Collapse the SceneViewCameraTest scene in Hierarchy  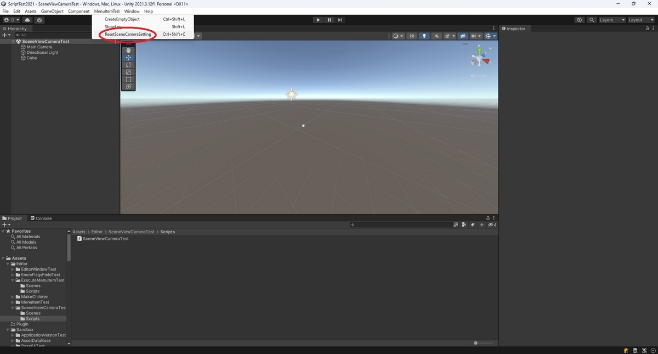coord(13,41)
